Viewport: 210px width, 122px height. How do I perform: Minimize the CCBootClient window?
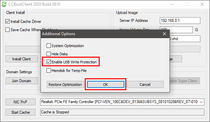pos(172,4)
